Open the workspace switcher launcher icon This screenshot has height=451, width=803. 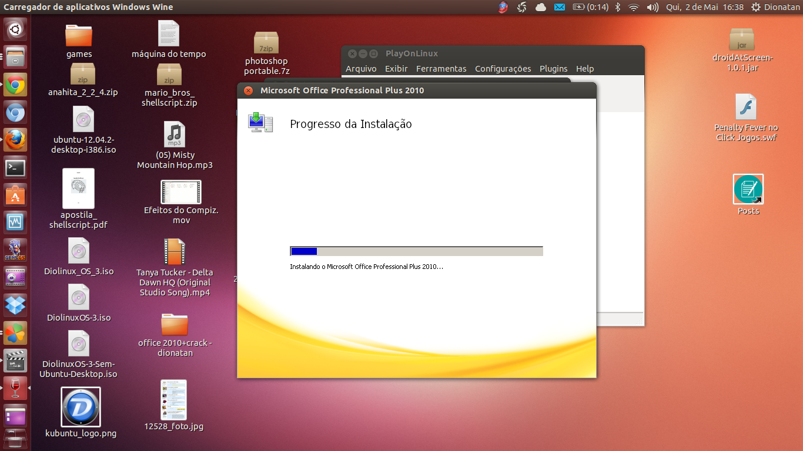pos(15,416)
